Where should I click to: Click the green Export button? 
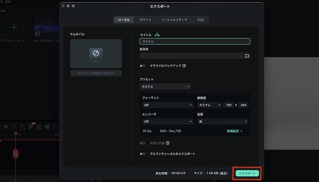[247, 173]
